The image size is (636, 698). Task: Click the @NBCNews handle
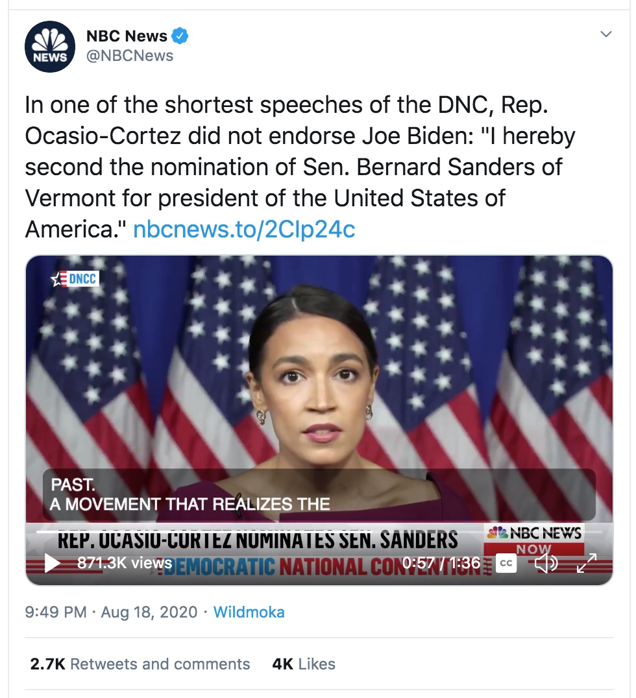[130, 56]
